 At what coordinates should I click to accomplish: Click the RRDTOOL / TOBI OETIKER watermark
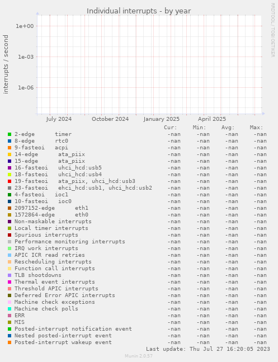pyautogui.click(x=273, y=30)
